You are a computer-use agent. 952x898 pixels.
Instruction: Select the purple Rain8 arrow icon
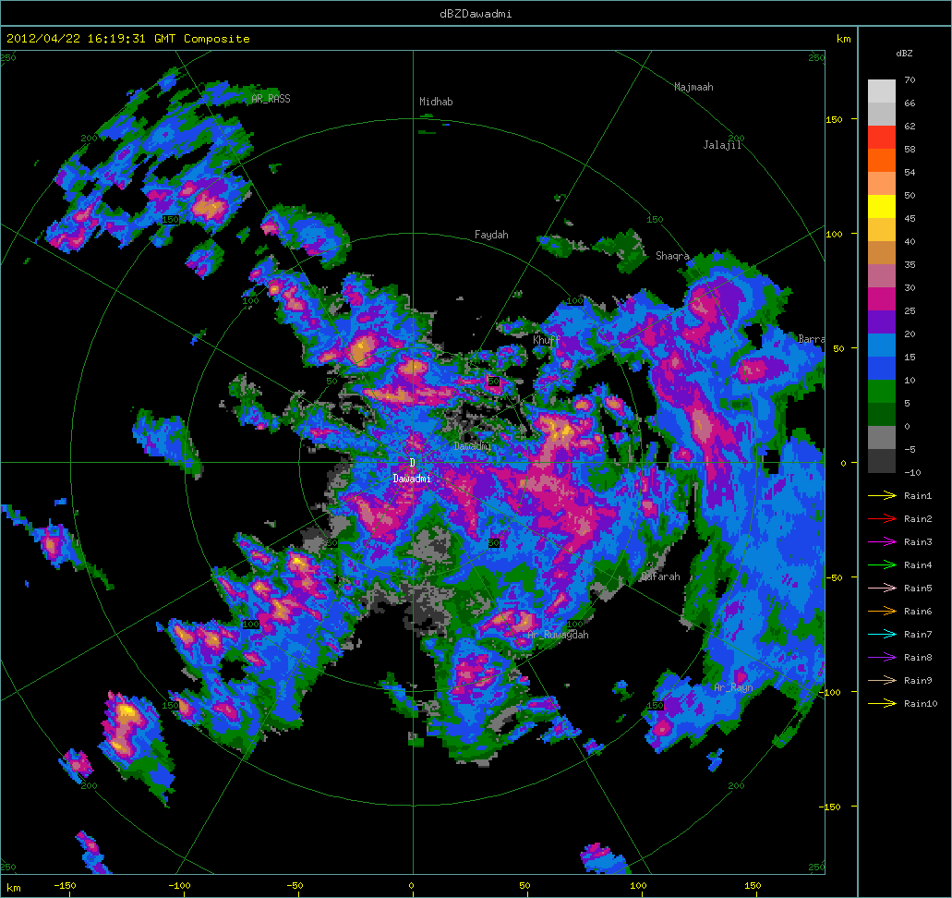click(x=882, y=658)
